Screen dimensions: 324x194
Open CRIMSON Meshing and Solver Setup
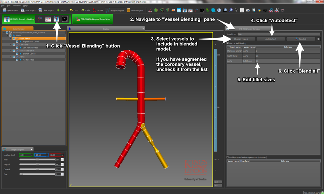pyautogui.click(x=93, y=19)
